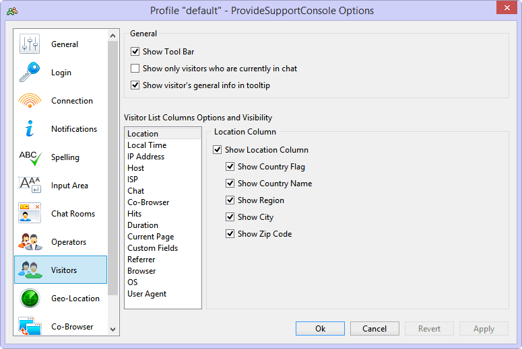Click the app icon in title bar
Viewport: 522px width, 349px height.
(12, 11)
